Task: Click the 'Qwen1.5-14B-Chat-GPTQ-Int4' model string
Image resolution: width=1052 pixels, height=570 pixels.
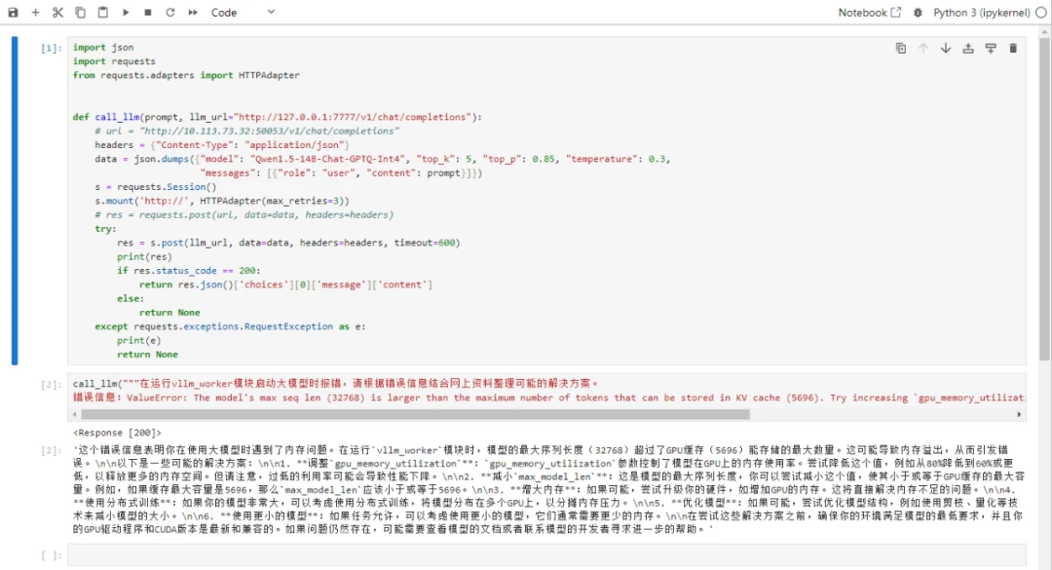Action: (x=328, y=159)
